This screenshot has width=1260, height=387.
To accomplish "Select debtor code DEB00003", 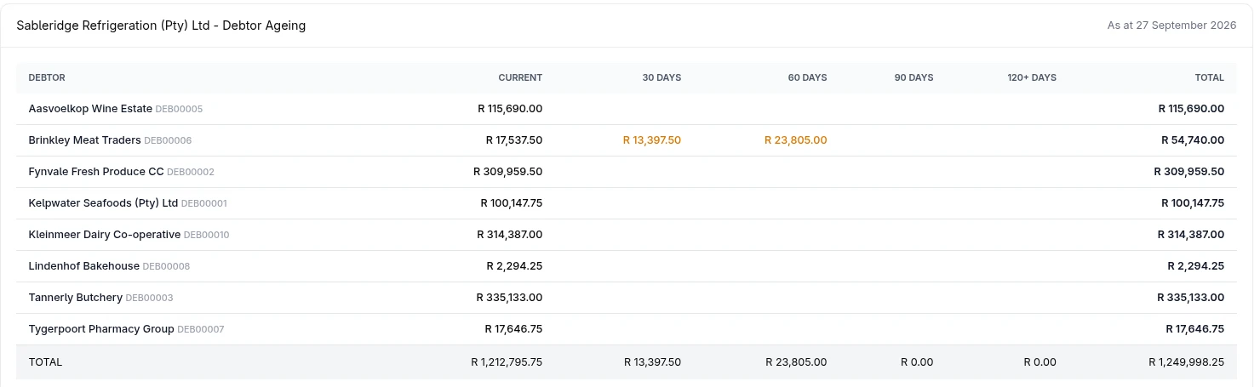I will point(149,299).
